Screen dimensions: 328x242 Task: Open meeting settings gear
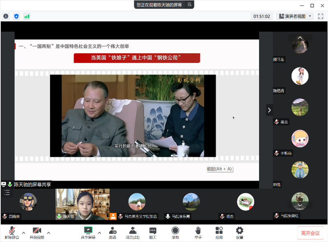[239, 233]
